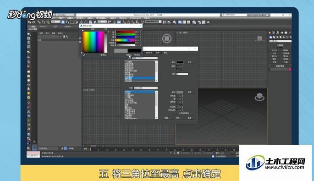Image resolution: width=314 pixels, height=181 pixels.
Task: Click Cancel in the Color Selector
Action: point(137,55)
